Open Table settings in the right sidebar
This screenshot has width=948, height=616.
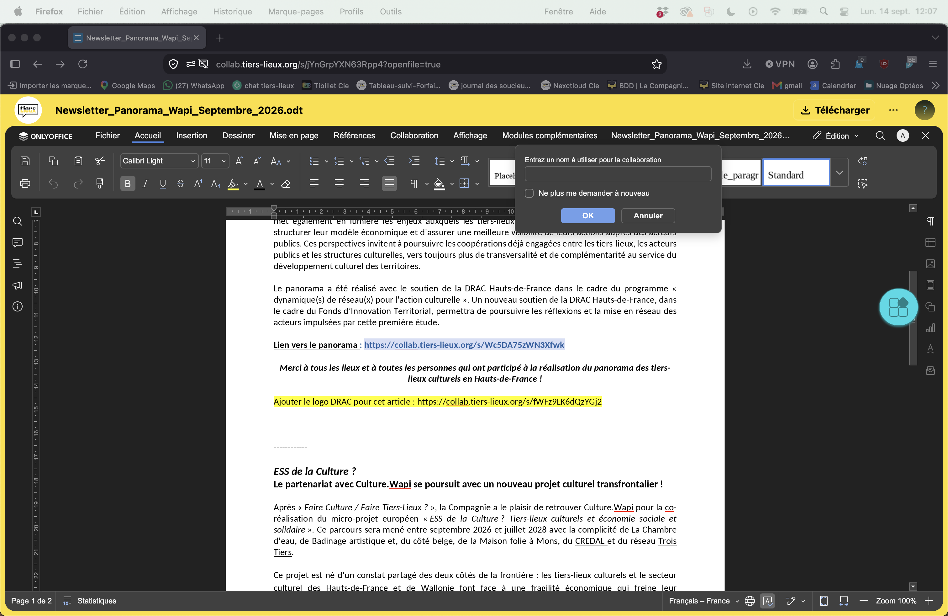point(930,242)
